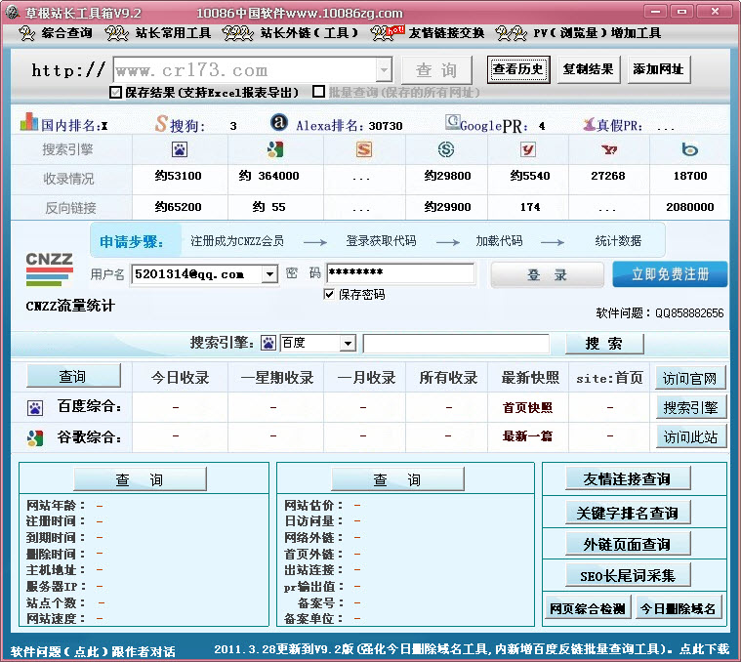Open the 友情链接交换 menu

click(x=428, y=33)
